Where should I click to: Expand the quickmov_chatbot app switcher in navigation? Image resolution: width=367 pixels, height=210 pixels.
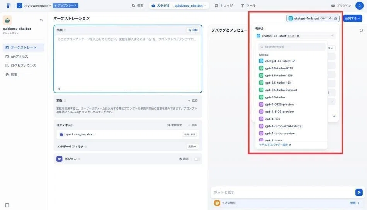(x=190, y=6)
